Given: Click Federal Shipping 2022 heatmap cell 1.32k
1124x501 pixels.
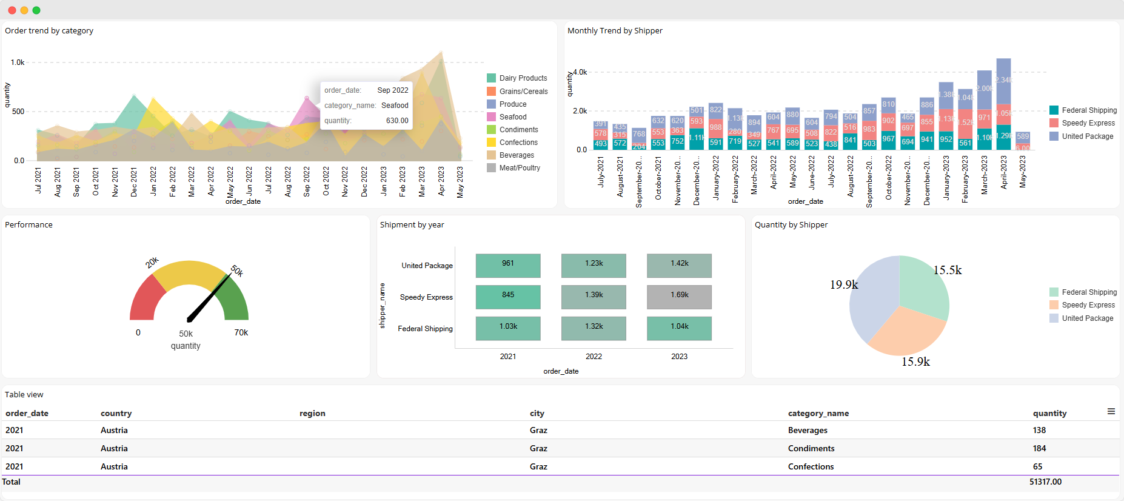Looking at the screenshot, I should pos(594,329).
